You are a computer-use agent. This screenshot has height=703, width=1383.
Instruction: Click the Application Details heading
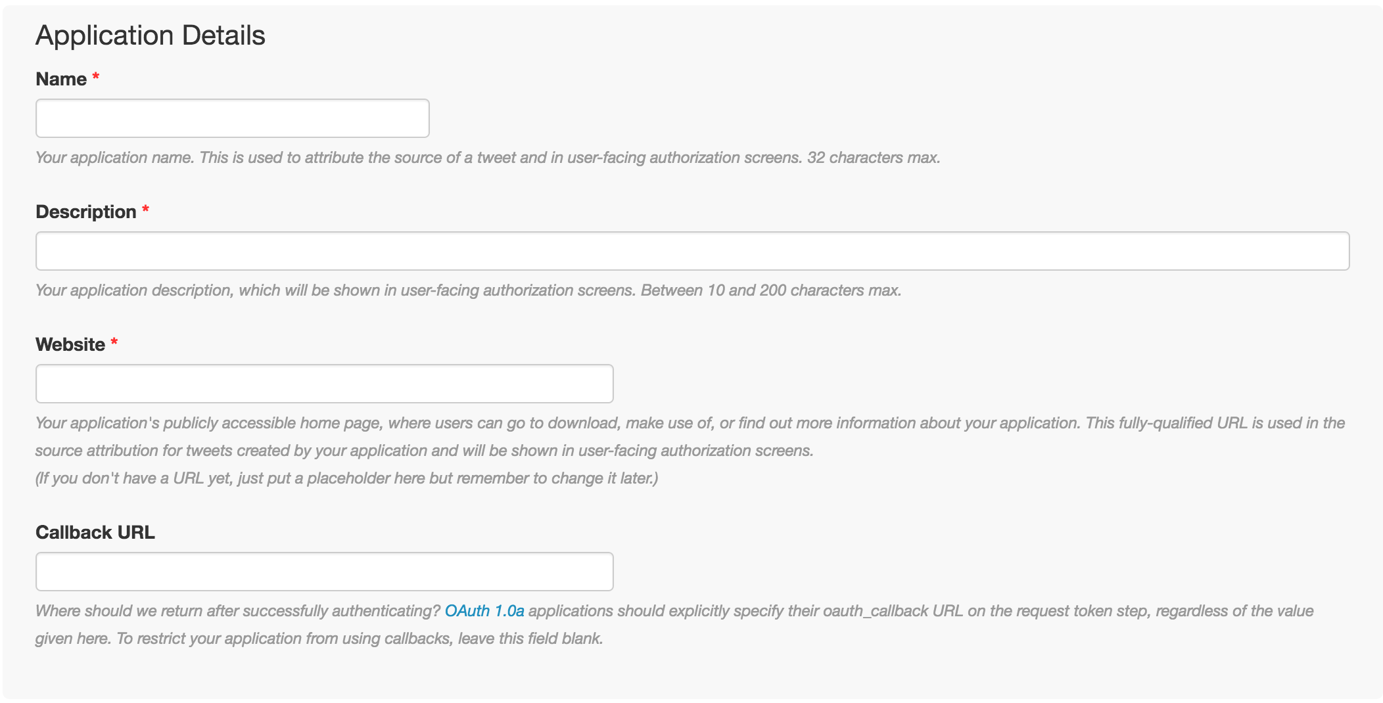[151, 35]
